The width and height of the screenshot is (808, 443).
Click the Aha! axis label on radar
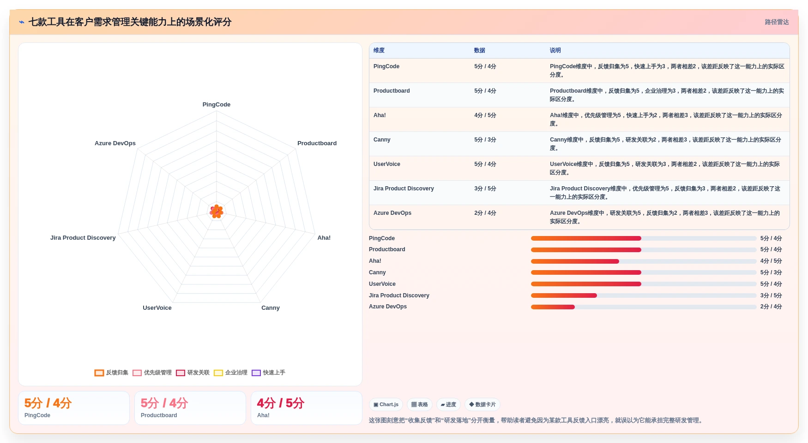[x=324, y=238]
